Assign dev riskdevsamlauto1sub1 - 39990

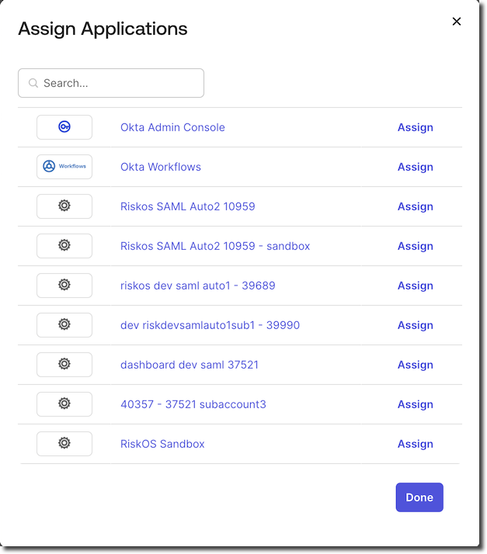(x=416, y=325)
